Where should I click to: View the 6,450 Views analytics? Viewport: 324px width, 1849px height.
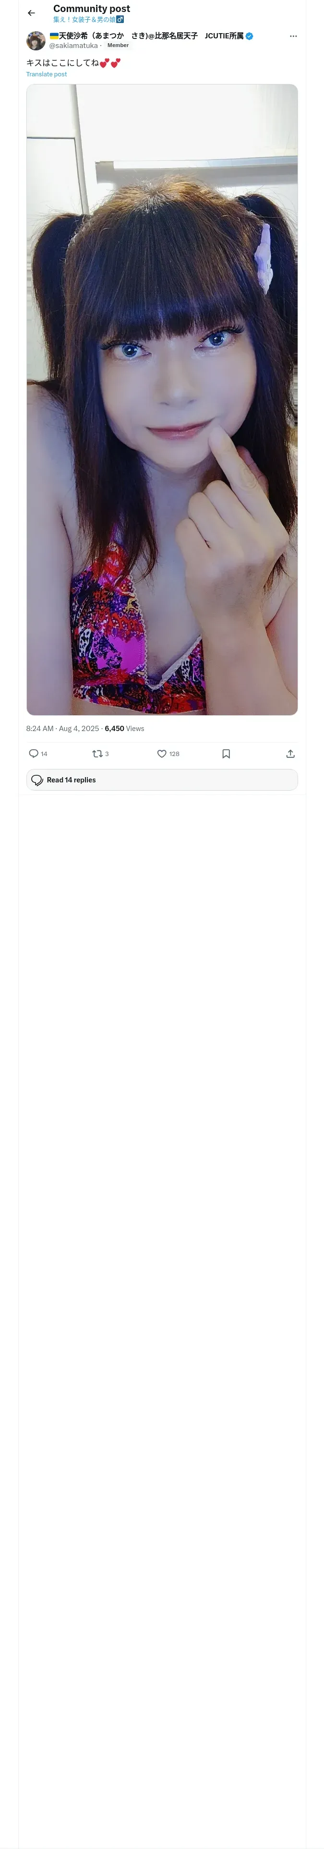[x=124, y=728]
